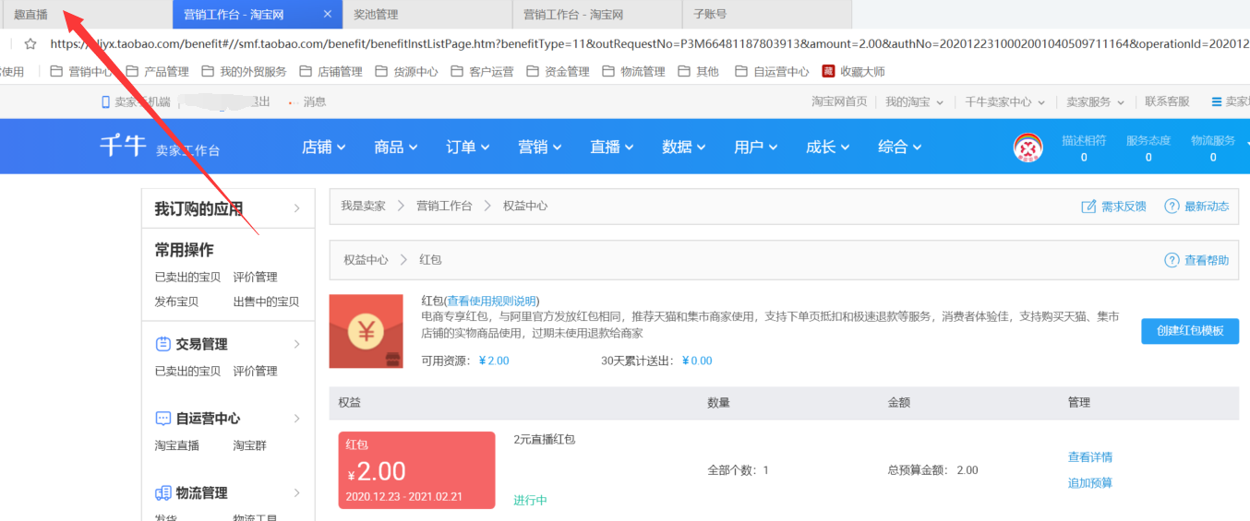Click the shop avatar badge icon in header
The width and height of the screenshot is (1250, 521).
[1028, 148]
